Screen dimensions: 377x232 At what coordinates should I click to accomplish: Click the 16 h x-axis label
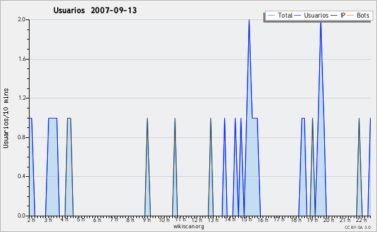click(x=263, y=219)
